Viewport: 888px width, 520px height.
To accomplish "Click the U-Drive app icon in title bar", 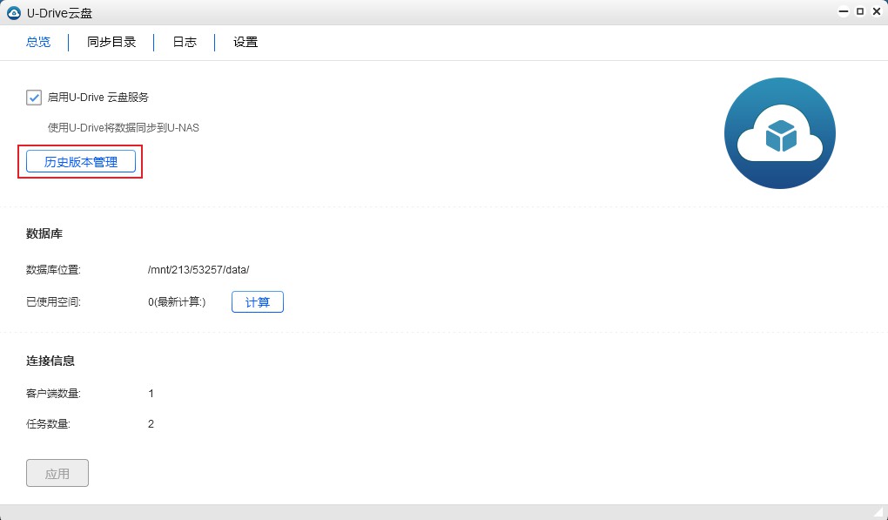I will coord(13,12).
